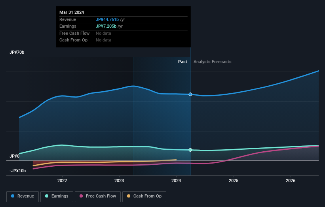
Task: Click the JP¥7.205b earnings value in the tooltip
Action: point(106,26)
